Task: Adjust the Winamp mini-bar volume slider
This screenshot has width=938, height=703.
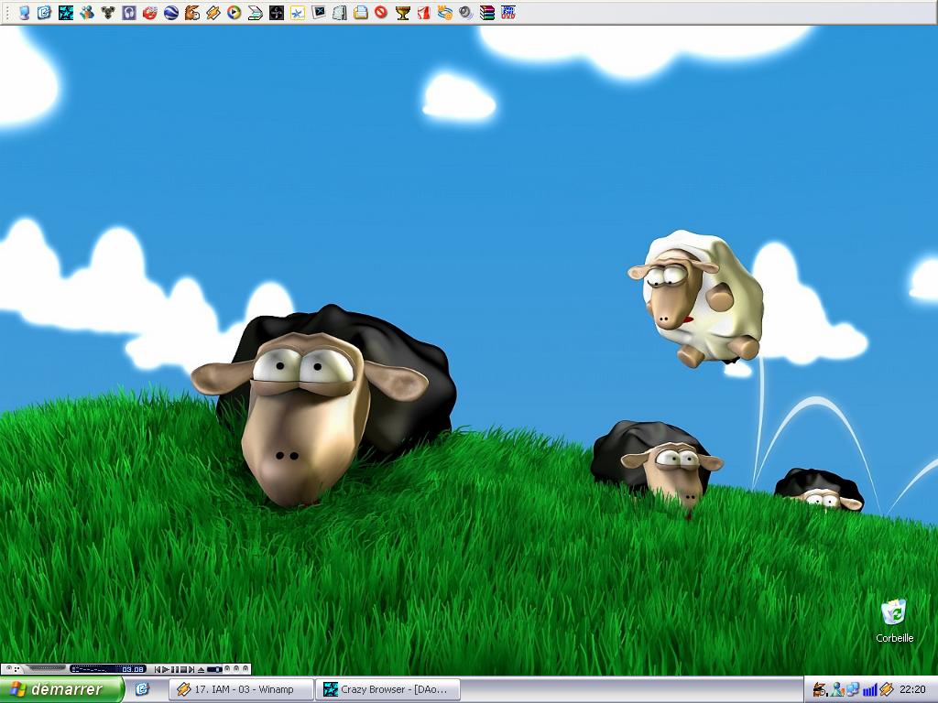Action: tap(214, 669)
